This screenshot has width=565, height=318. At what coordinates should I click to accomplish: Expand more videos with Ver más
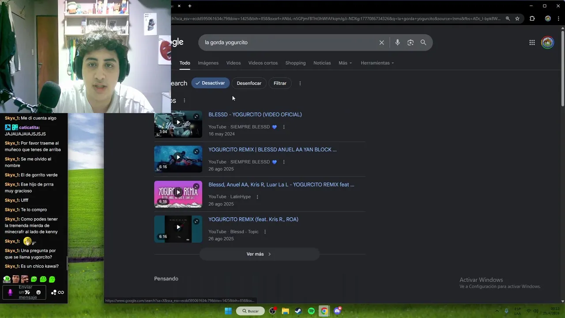[x=259, y=254]
